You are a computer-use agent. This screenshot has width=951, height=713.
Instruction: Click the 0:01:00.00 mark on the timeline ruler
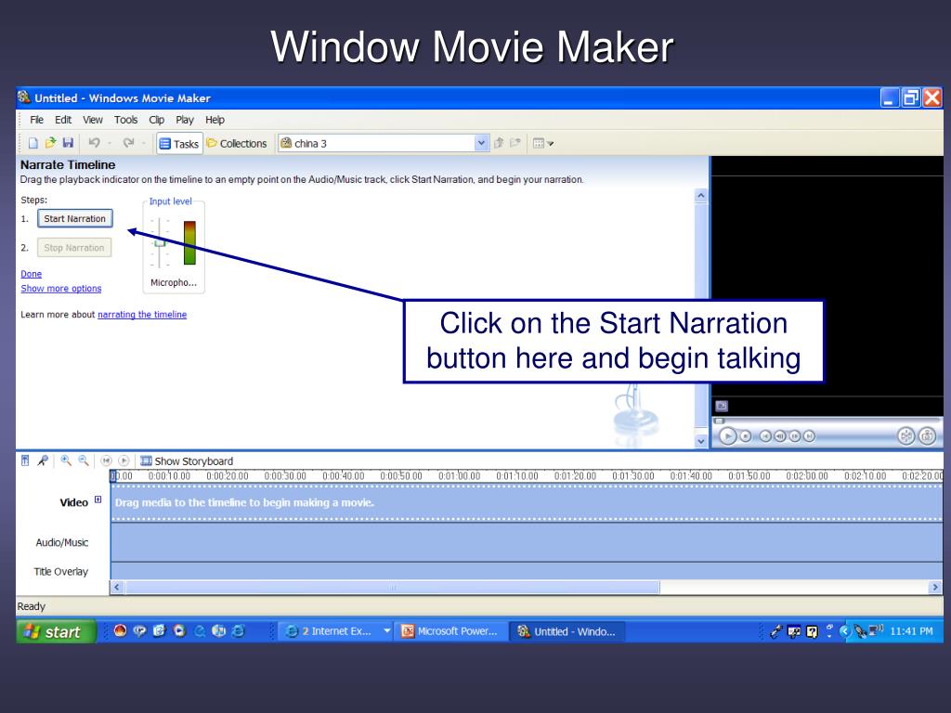[459, 476]
